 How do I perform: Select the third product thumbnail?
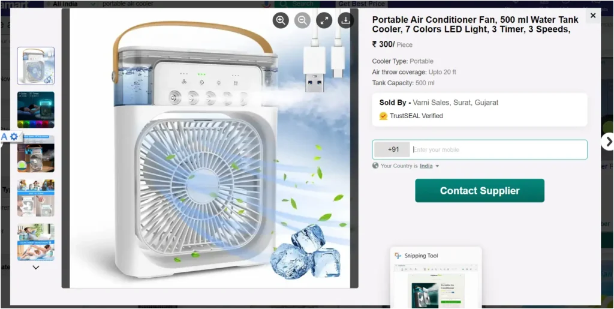click(35, 154)
